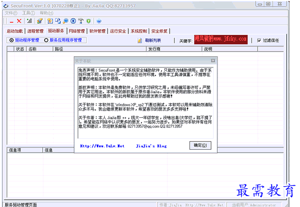The image size is (300, 207).
Task: Switch to the 驱动服务 tab
Action: [x=56, y=31]
